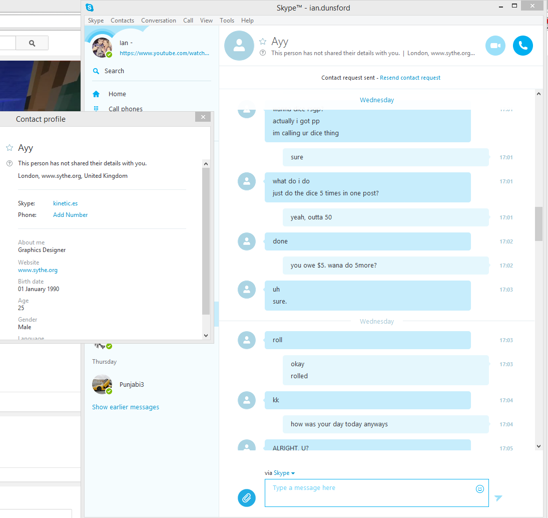Open Punjabi3 contact avatar
This screenshot has width=548, height=518.
pos(102,384)
